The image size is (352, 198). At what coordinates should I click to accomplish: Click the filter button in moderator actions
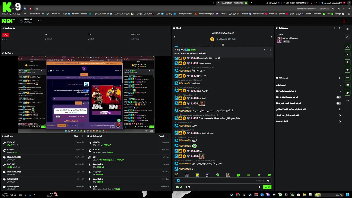161,136
